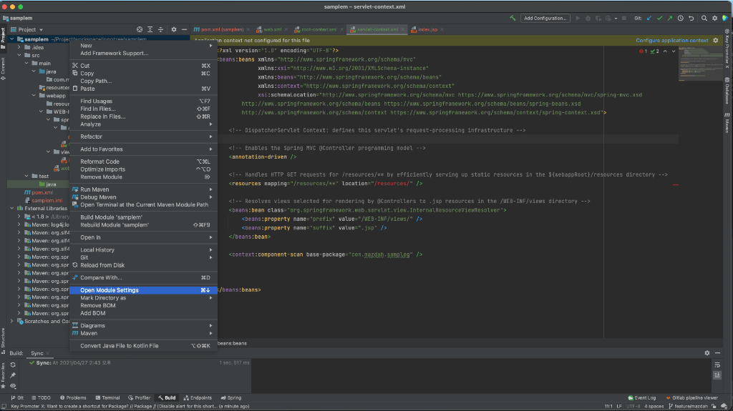This screenshot has height=411, width=733.
Task: Click the code minimap preview
Action: click(x=700, y=64)
